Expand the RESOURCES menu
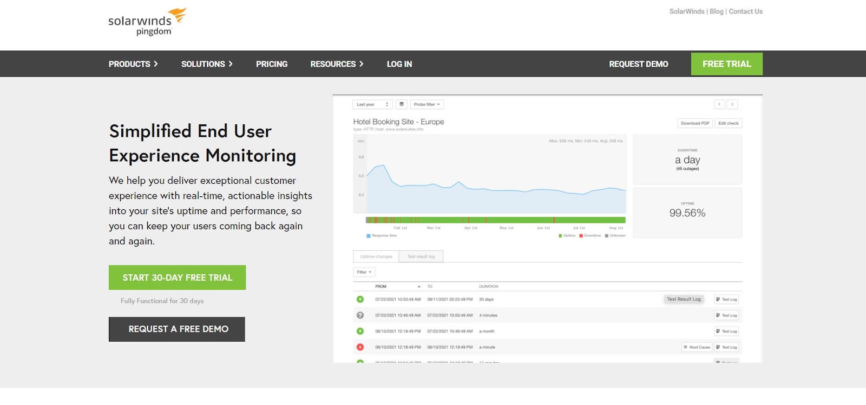 point(337,64)
